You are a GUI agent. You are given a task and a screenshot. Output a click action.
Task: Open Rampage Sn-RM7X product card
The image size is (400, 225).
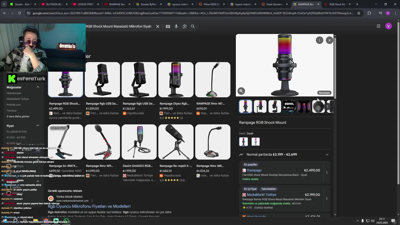click(65, 151)
